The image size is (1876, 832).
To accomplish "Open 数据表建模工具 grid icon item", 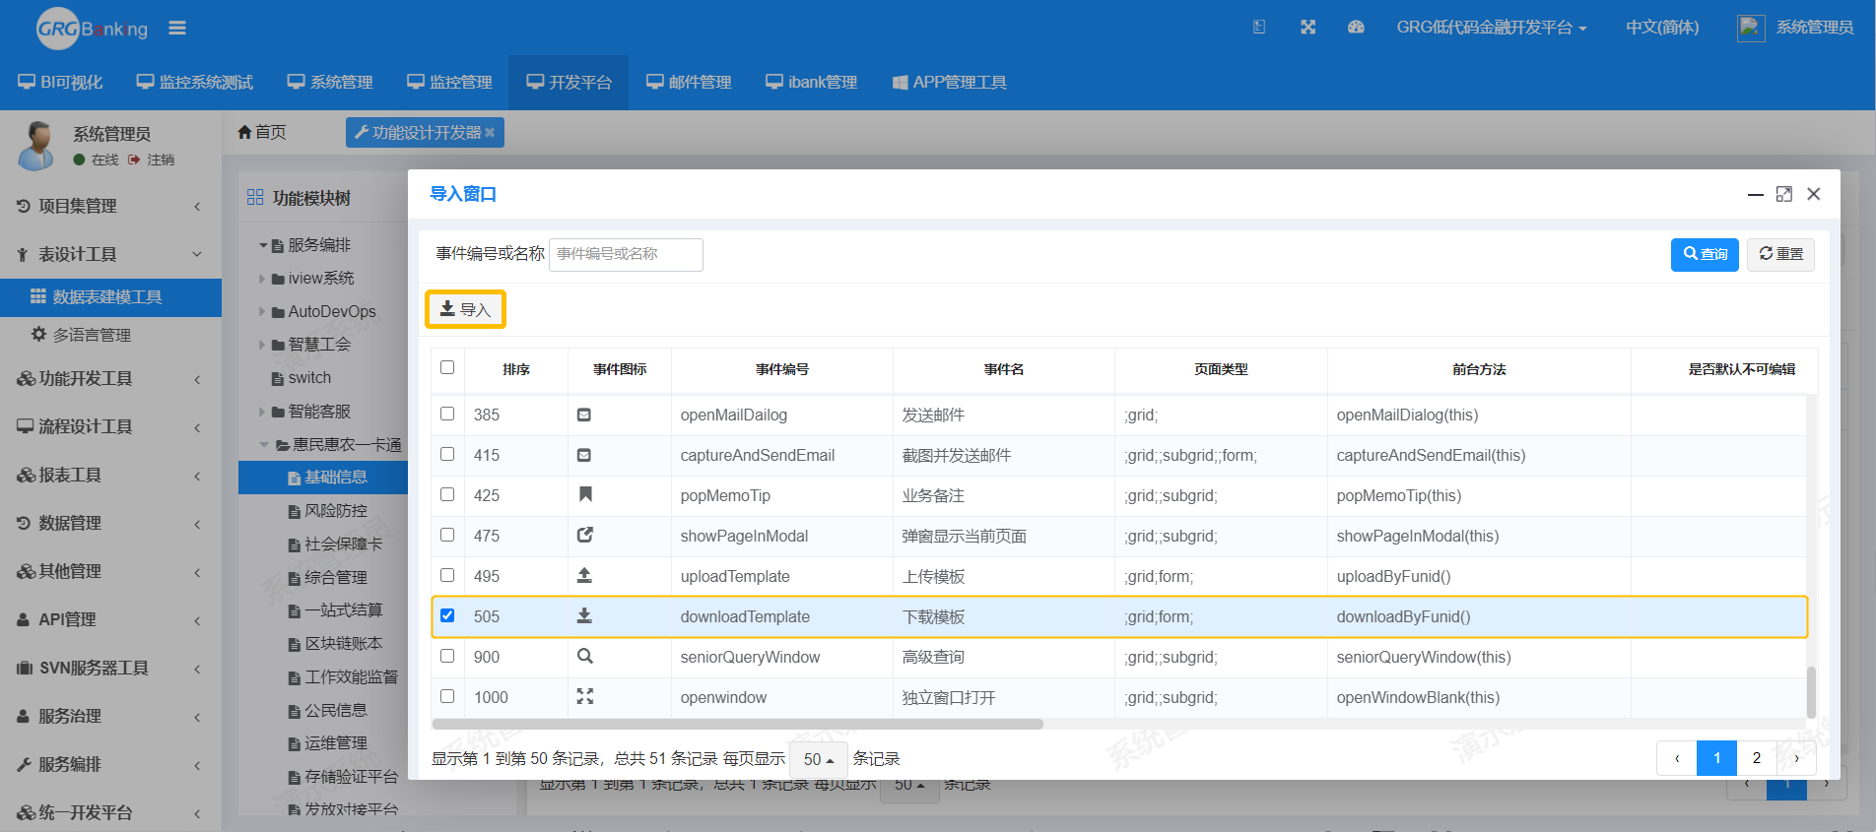I will click(x=110, y=296).
